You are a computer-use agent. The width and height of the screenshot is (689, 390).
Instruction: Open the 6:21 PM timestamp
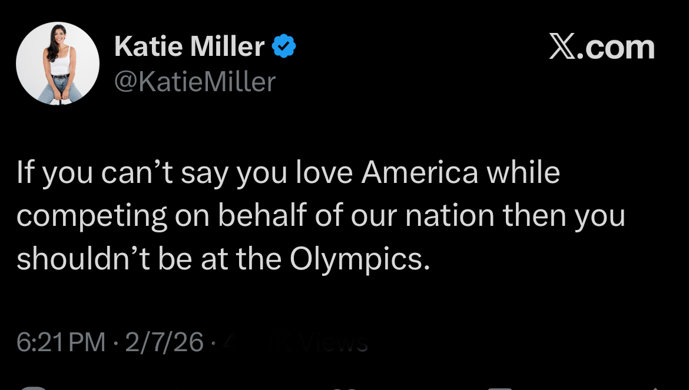coord(61,342)
